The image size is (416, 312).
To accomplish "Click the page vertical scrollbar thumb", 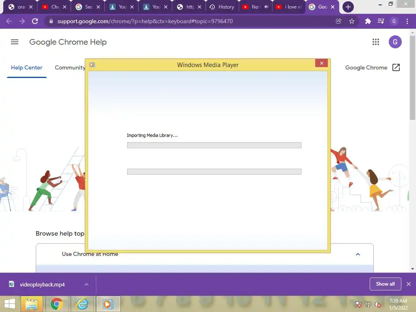I will [x=412, y=78].
